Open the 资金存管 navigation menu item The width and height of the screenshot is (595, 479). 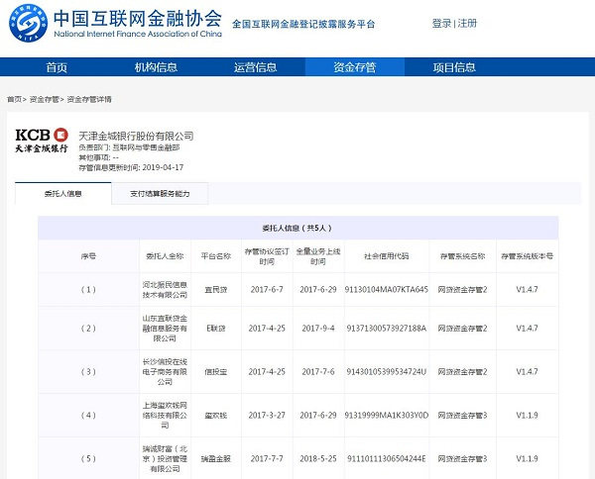(x=355, y=67)
